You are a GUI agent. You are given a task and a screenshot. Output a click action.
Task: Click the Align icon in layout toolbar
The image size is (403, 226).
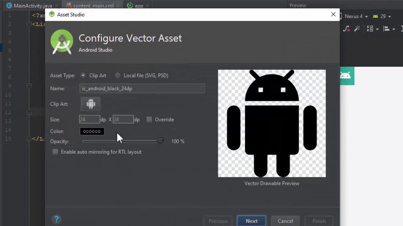(x=386, y=29)
